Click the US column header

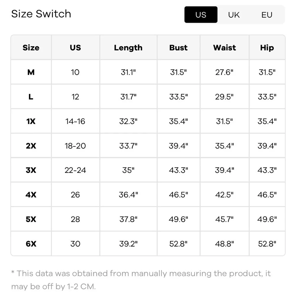click(75, 48)
